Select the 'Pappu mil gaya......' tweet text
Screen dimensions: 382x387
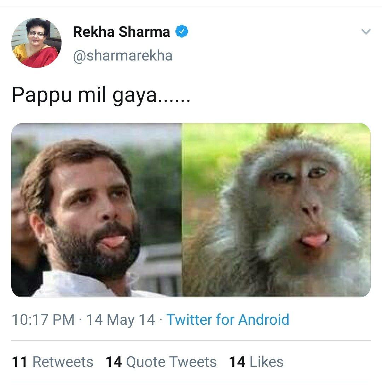pyautogui.click(x=101, y=95)
